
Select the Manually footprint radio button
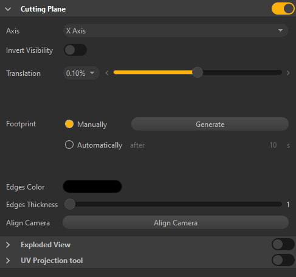[x=69, y=124]
